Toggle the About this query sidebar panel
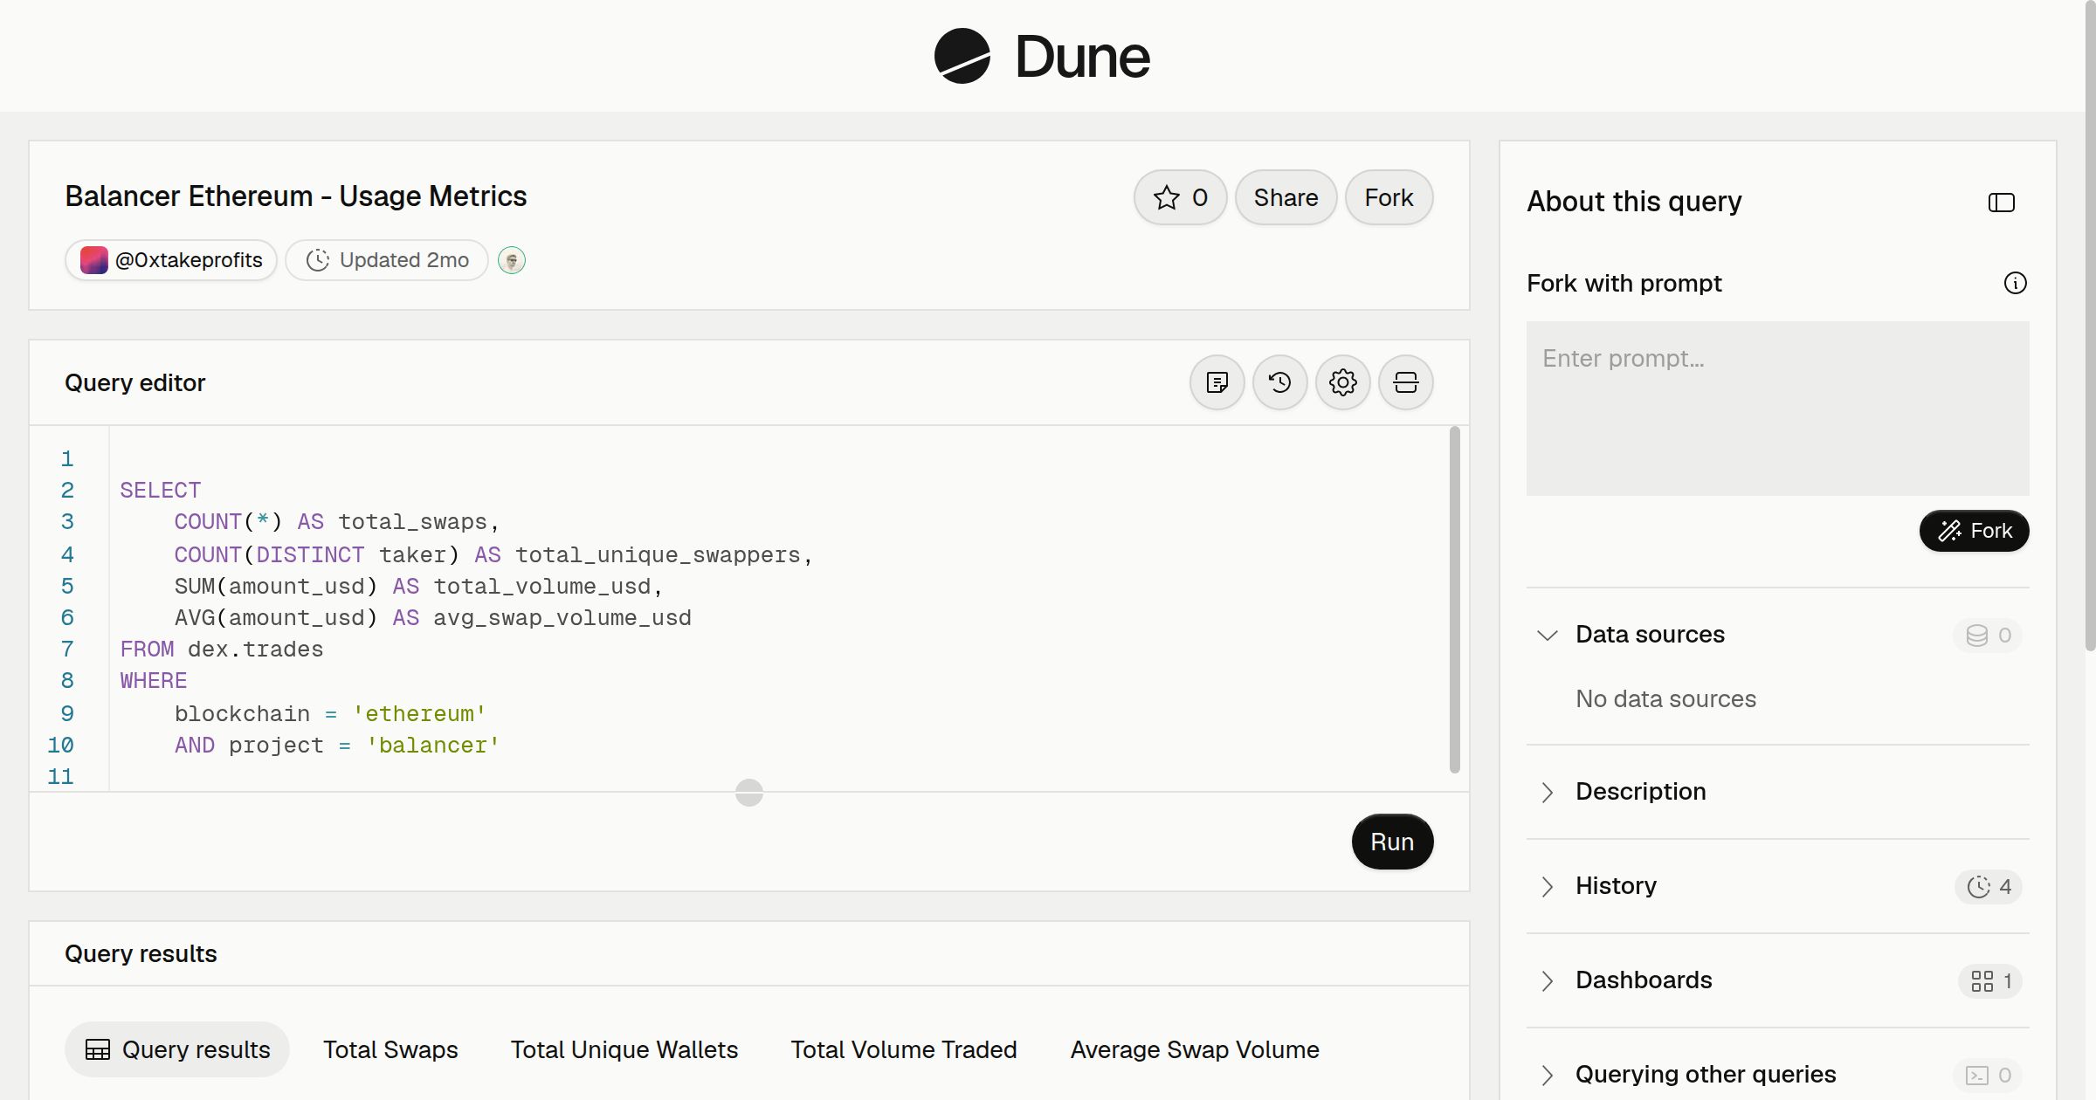Screen dimensions: 2096x1100 (2002, 203)
